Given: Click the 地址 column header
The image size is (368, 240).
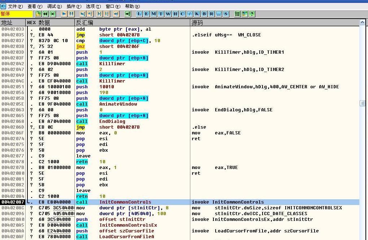Looking at the screenshot, I should [x=13, y=23].
